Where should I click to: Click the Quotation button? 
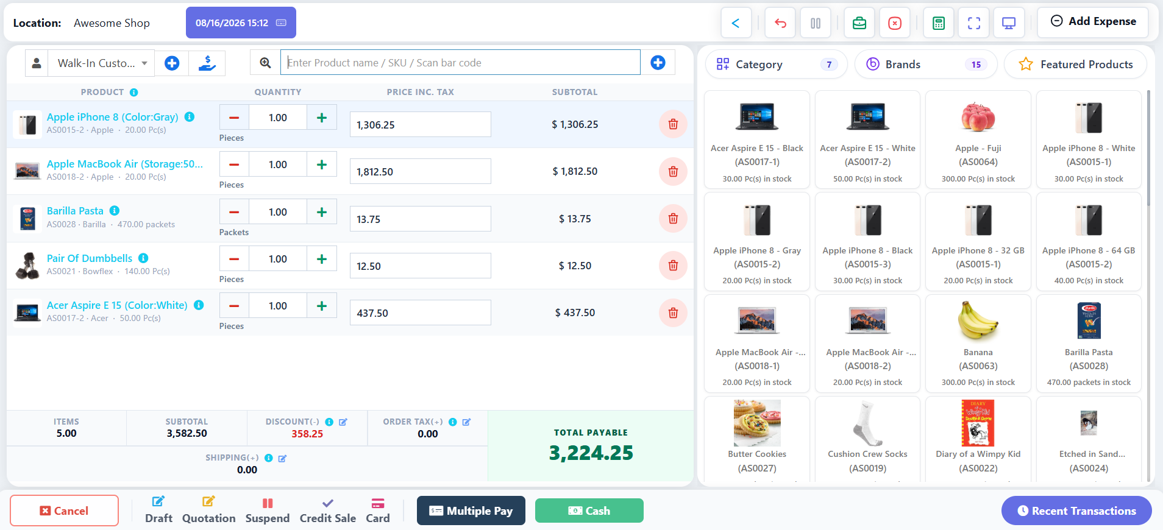coord(208,510)
